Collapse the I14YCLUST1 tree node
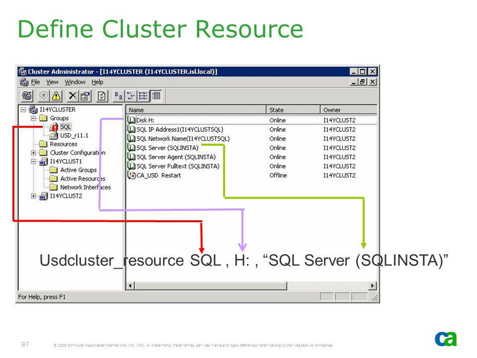Viewport: 477px width, 358px height. 33,161
